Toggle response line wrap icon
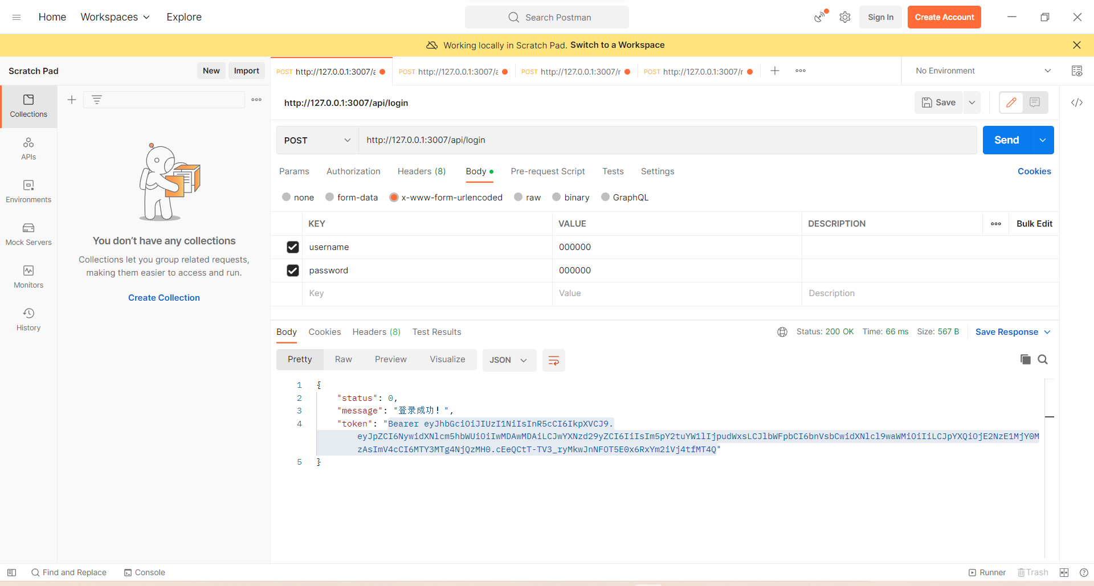The width and height of the screenshot is (1094, 586). (553, 360)
